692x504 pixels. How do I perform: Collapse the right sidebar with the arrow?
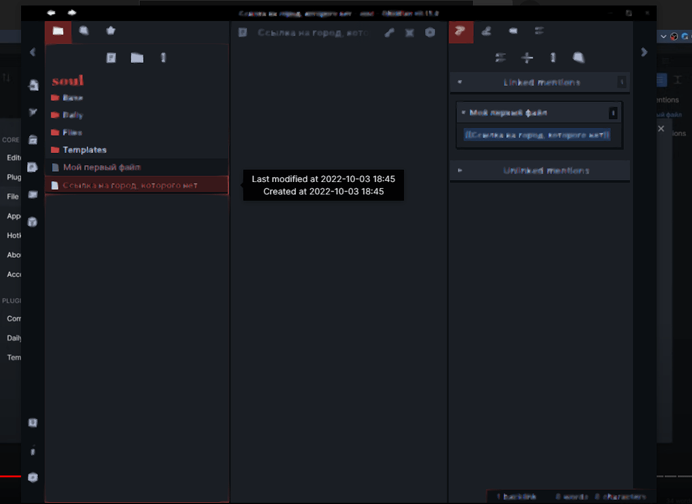click(x=644, y=51)
